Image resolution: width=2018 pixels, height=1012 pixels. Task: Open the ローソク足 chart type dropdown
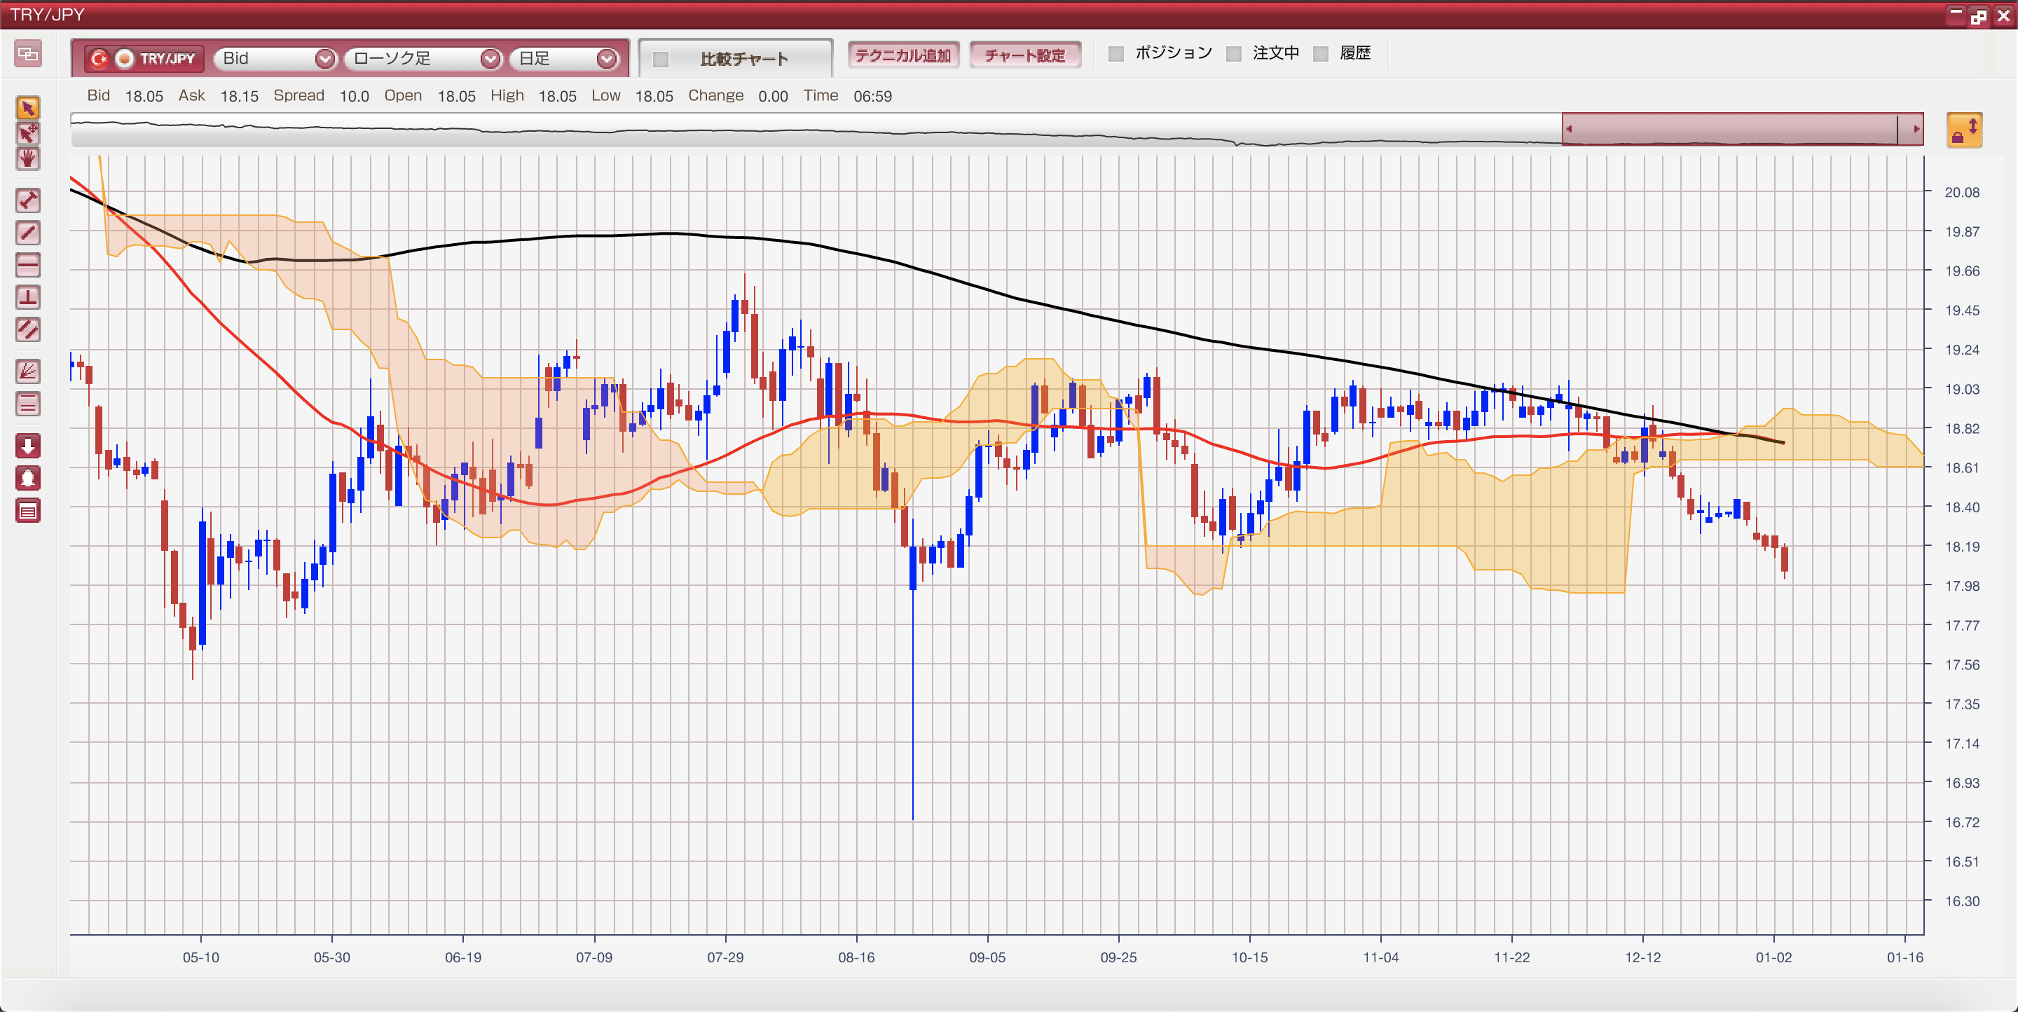[x=423, y=59]
